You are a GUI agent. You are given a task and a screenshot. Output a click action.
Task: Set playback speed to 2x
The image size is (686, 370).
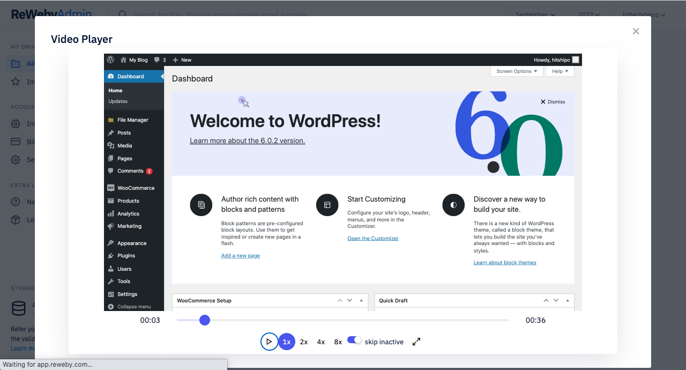click(304, 342)
